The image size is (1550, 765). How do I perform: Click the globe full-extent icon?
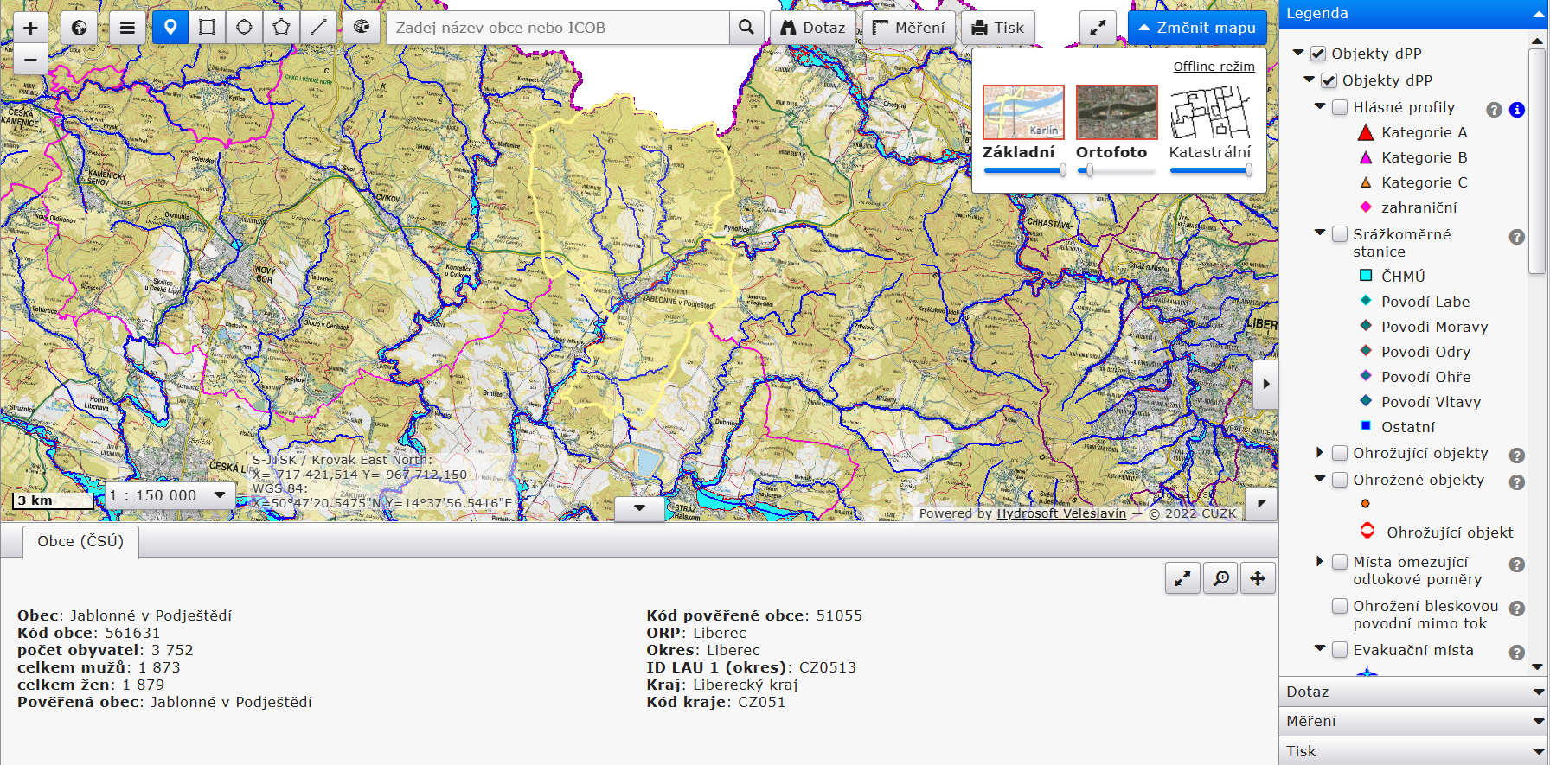coord(79,28)
